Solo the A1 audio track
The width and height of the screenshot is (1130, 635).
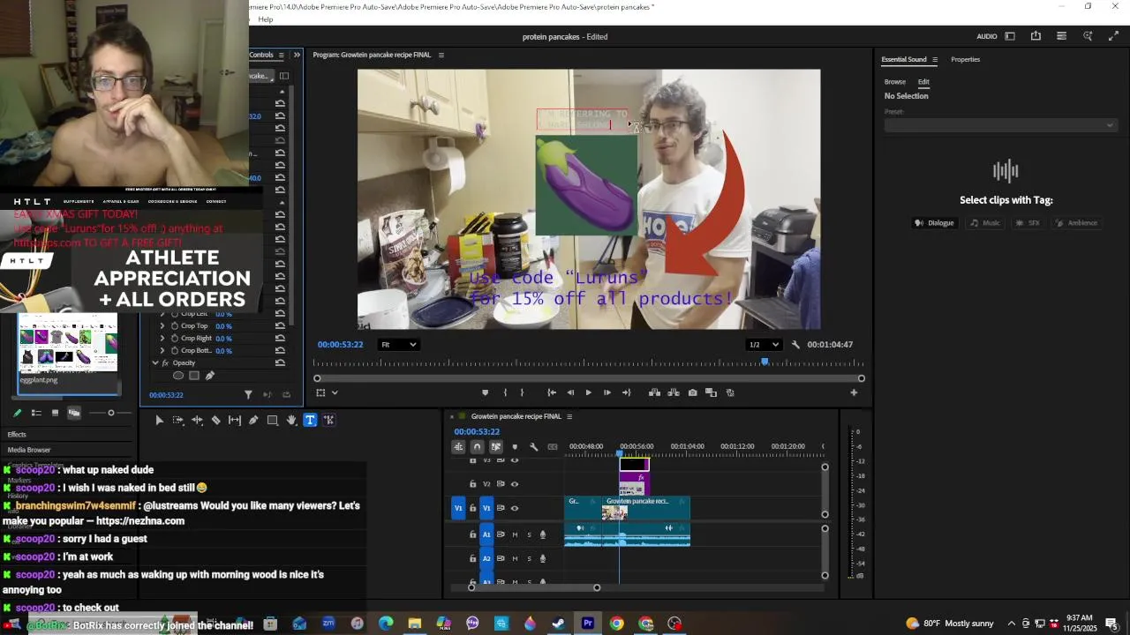529,534
